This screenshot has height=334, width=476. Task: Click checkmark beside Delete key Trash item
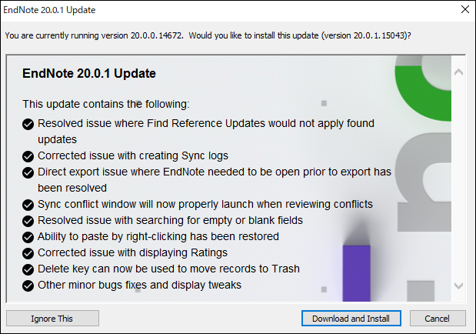point(28,269)
